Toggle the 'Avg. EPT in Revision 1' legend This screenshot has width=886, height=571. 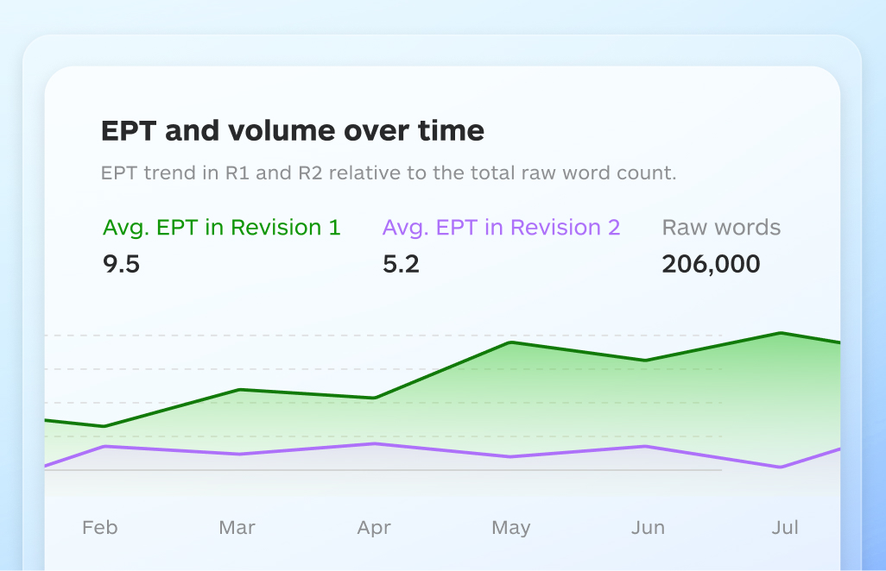pyautogui.click(x=222, y=228)
